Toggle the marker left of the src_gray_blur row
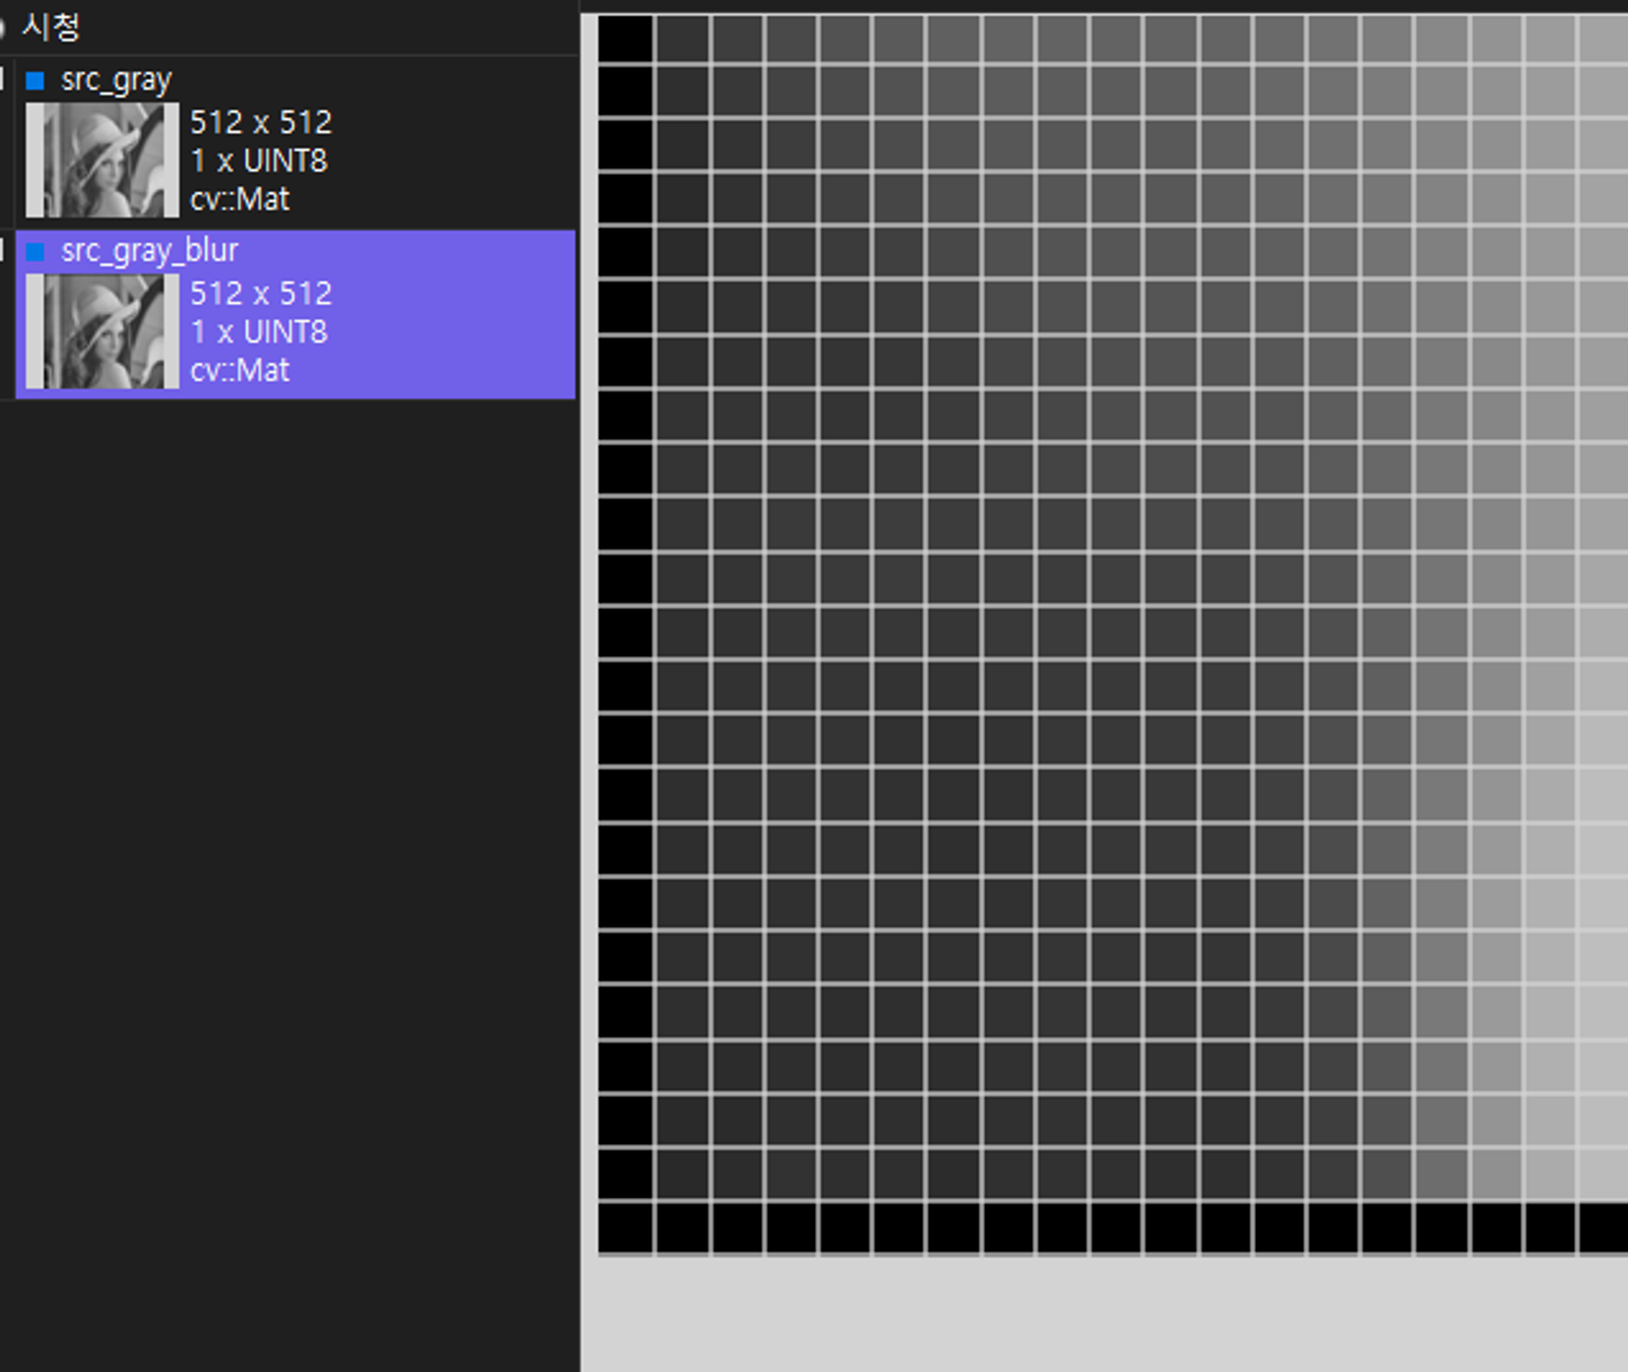This screenshot has height=1372, width=1628. (x=2, y=250)
